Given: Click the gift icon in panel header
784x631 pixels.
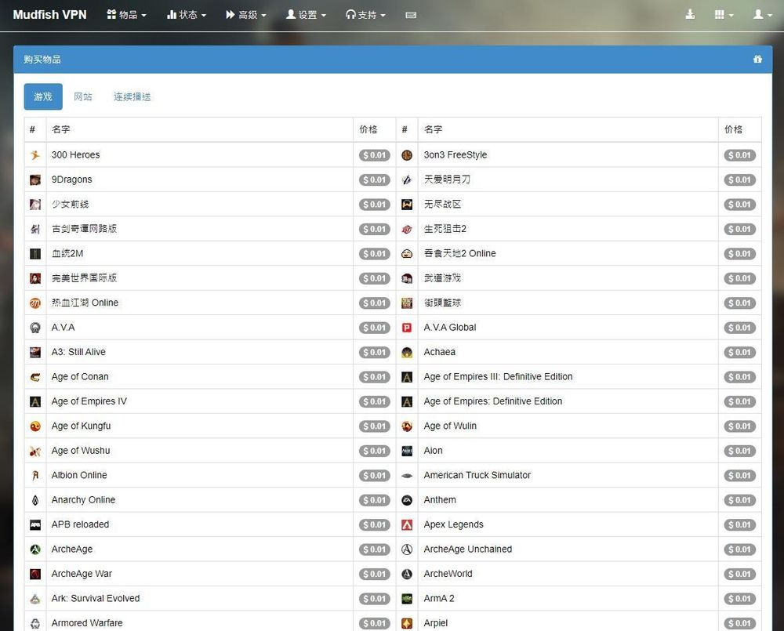Looking at the screenshot, I should tap(757, 60).
